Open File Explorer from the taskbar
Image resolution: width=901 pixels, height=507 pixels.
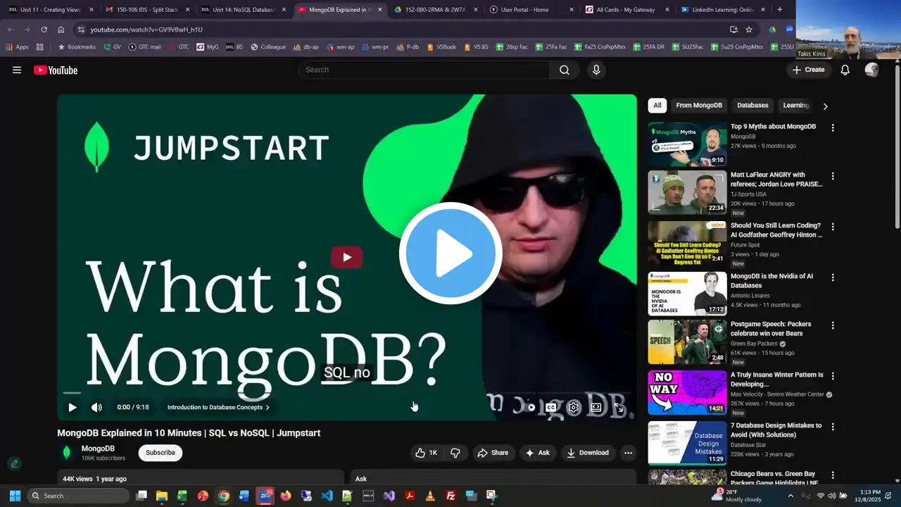[x=161, y=496]
